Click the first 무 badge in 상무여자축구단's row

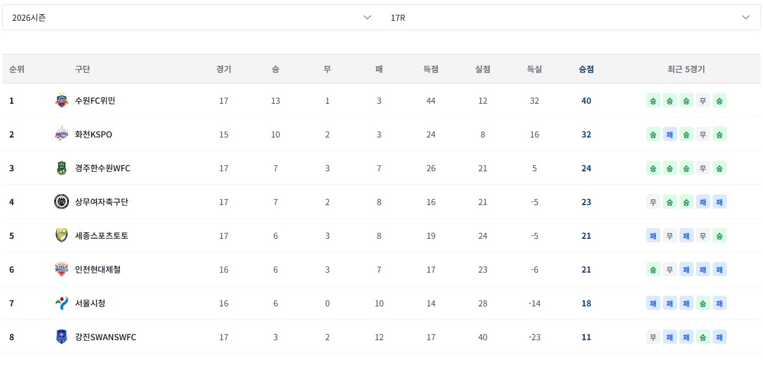pos(653,202)
